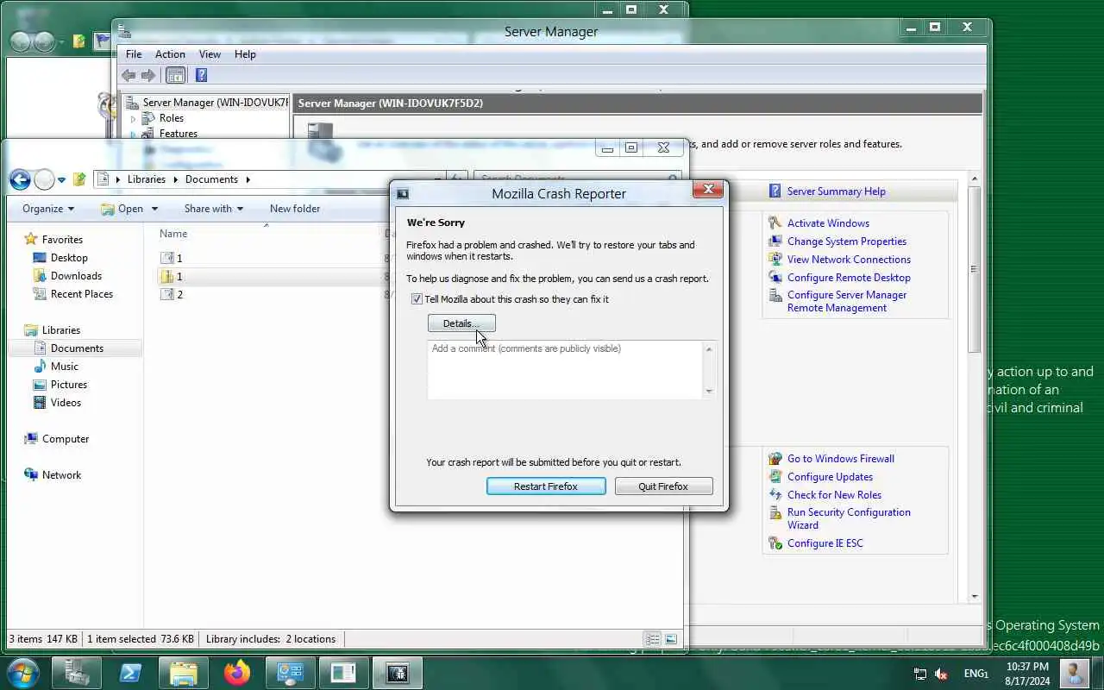The image size is (1104, 690).
Task: Toggle console tree toolbar icon in Server Manager
Action: click(x=175, y=76)
